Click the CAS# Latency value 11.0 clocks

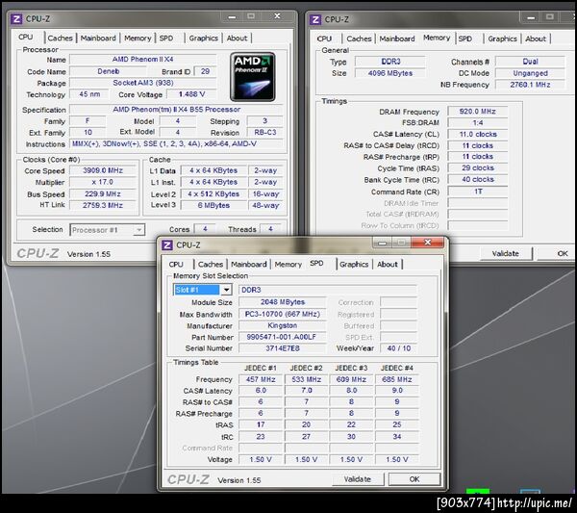(478, 134)
